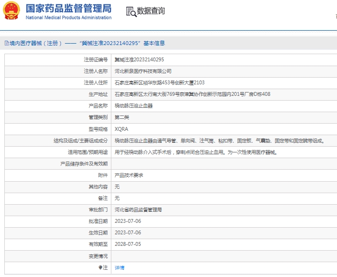The image size is (337, 277).
Task: Click the 无 value in 备注 row
Action: click(x=117, y=198)
